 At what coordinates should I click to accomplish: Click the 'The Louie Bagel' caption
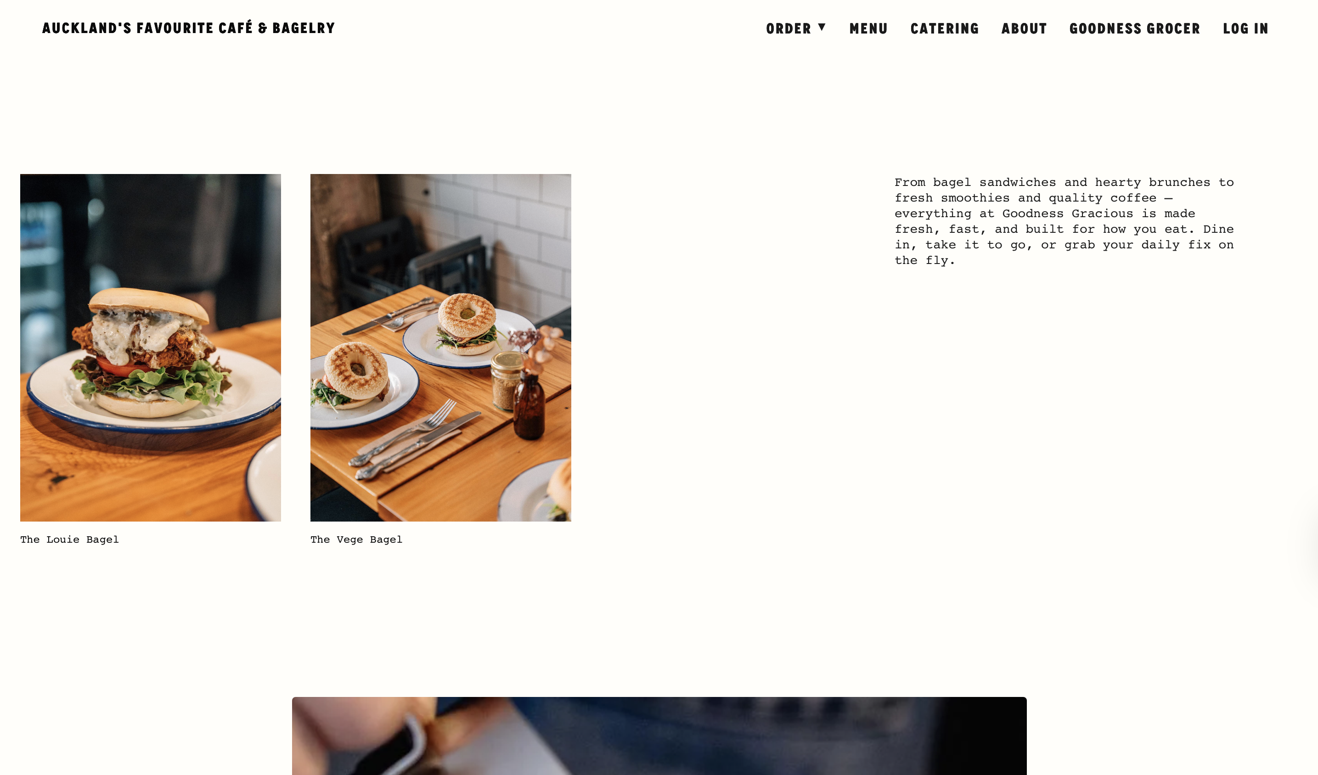(69, 539)
